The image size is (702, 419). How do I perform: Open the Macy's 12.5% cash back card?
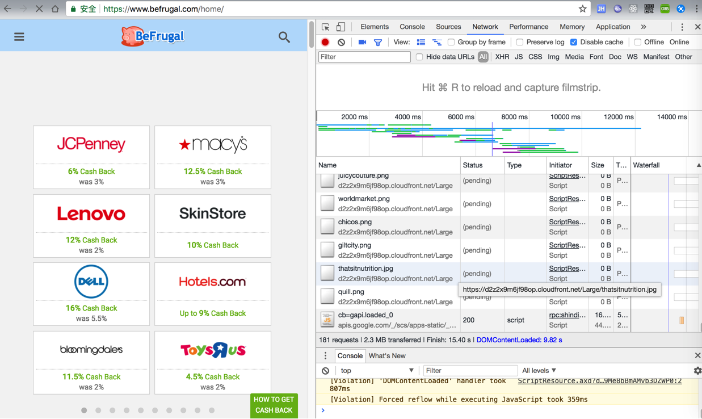[x=213, y=157]
